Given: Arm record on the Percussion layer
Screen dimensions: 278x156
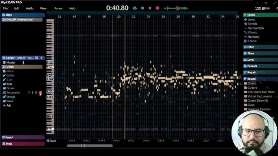Looking at the screenshot, I should click(40, 92).
